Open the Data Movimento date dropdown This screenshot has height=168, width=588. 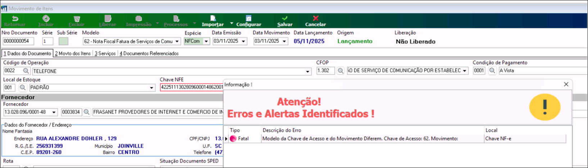click(x=285, y=42)
